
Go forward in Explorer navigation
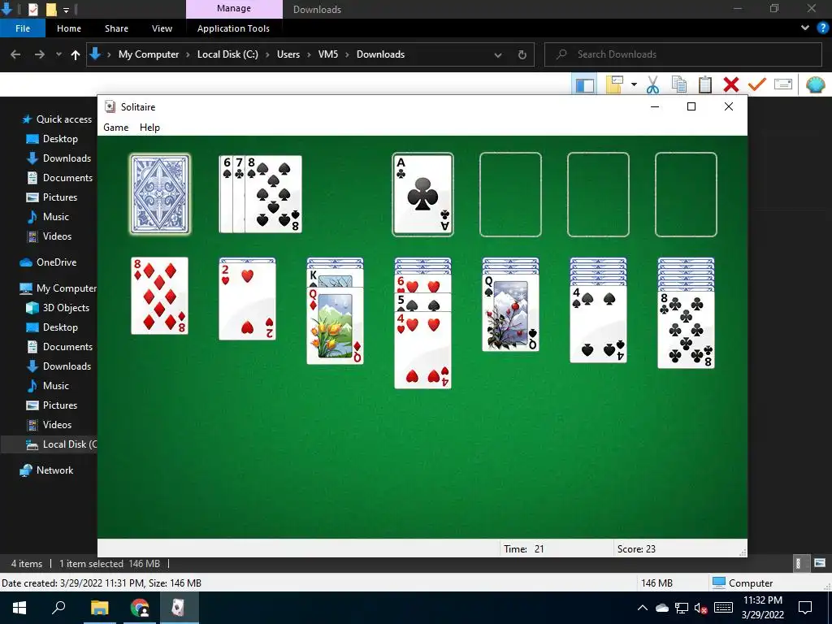(39, 54)
